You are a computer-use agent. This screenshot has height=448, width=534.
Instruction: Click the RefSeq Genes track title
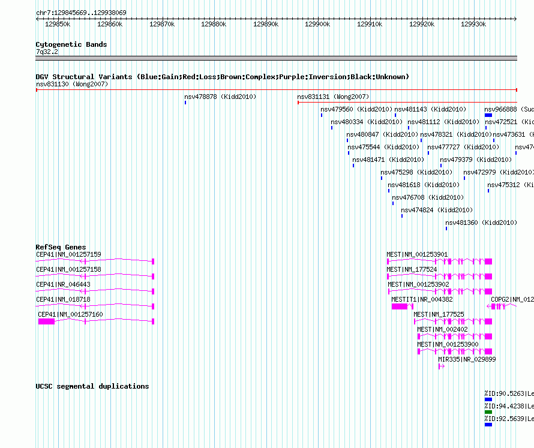point(61,247)
